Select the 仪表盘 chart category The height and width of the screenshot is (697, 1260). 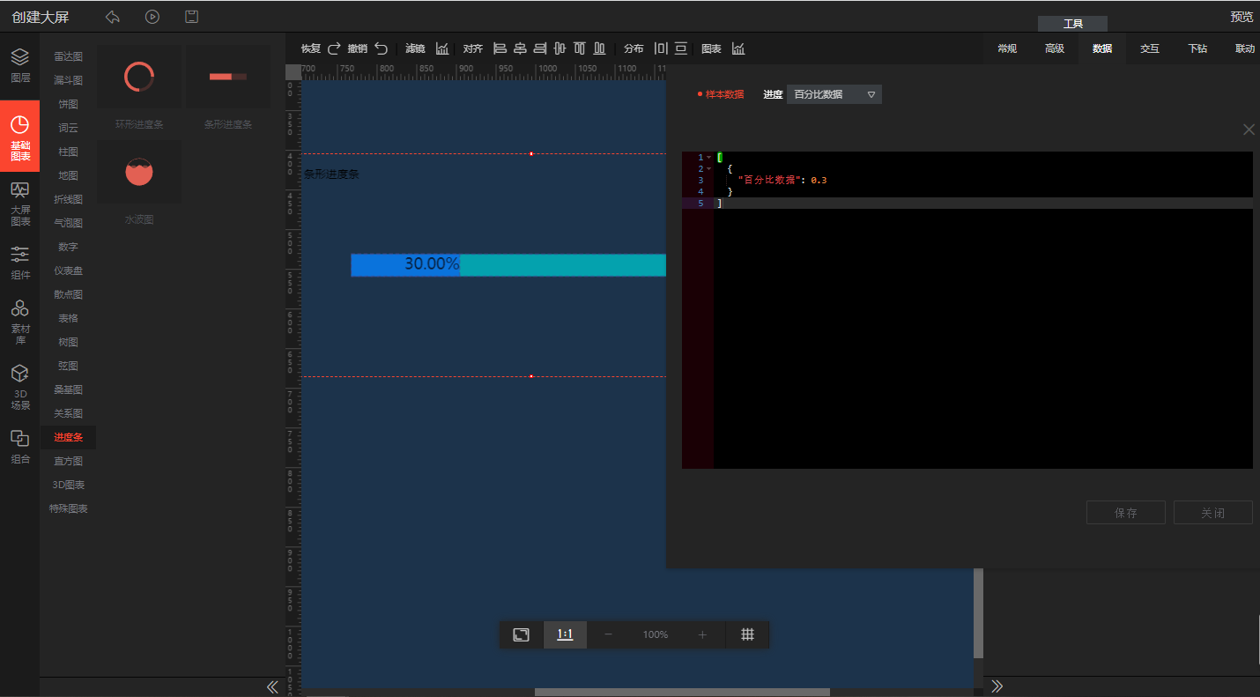coord(69,271)
